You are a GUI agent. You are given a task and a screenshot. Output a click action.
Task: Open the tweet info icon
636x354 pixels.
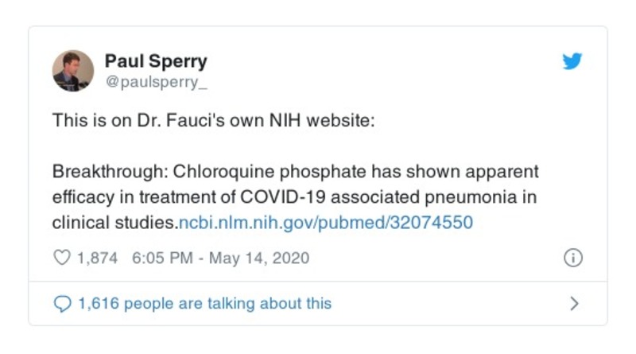(572, 259)
